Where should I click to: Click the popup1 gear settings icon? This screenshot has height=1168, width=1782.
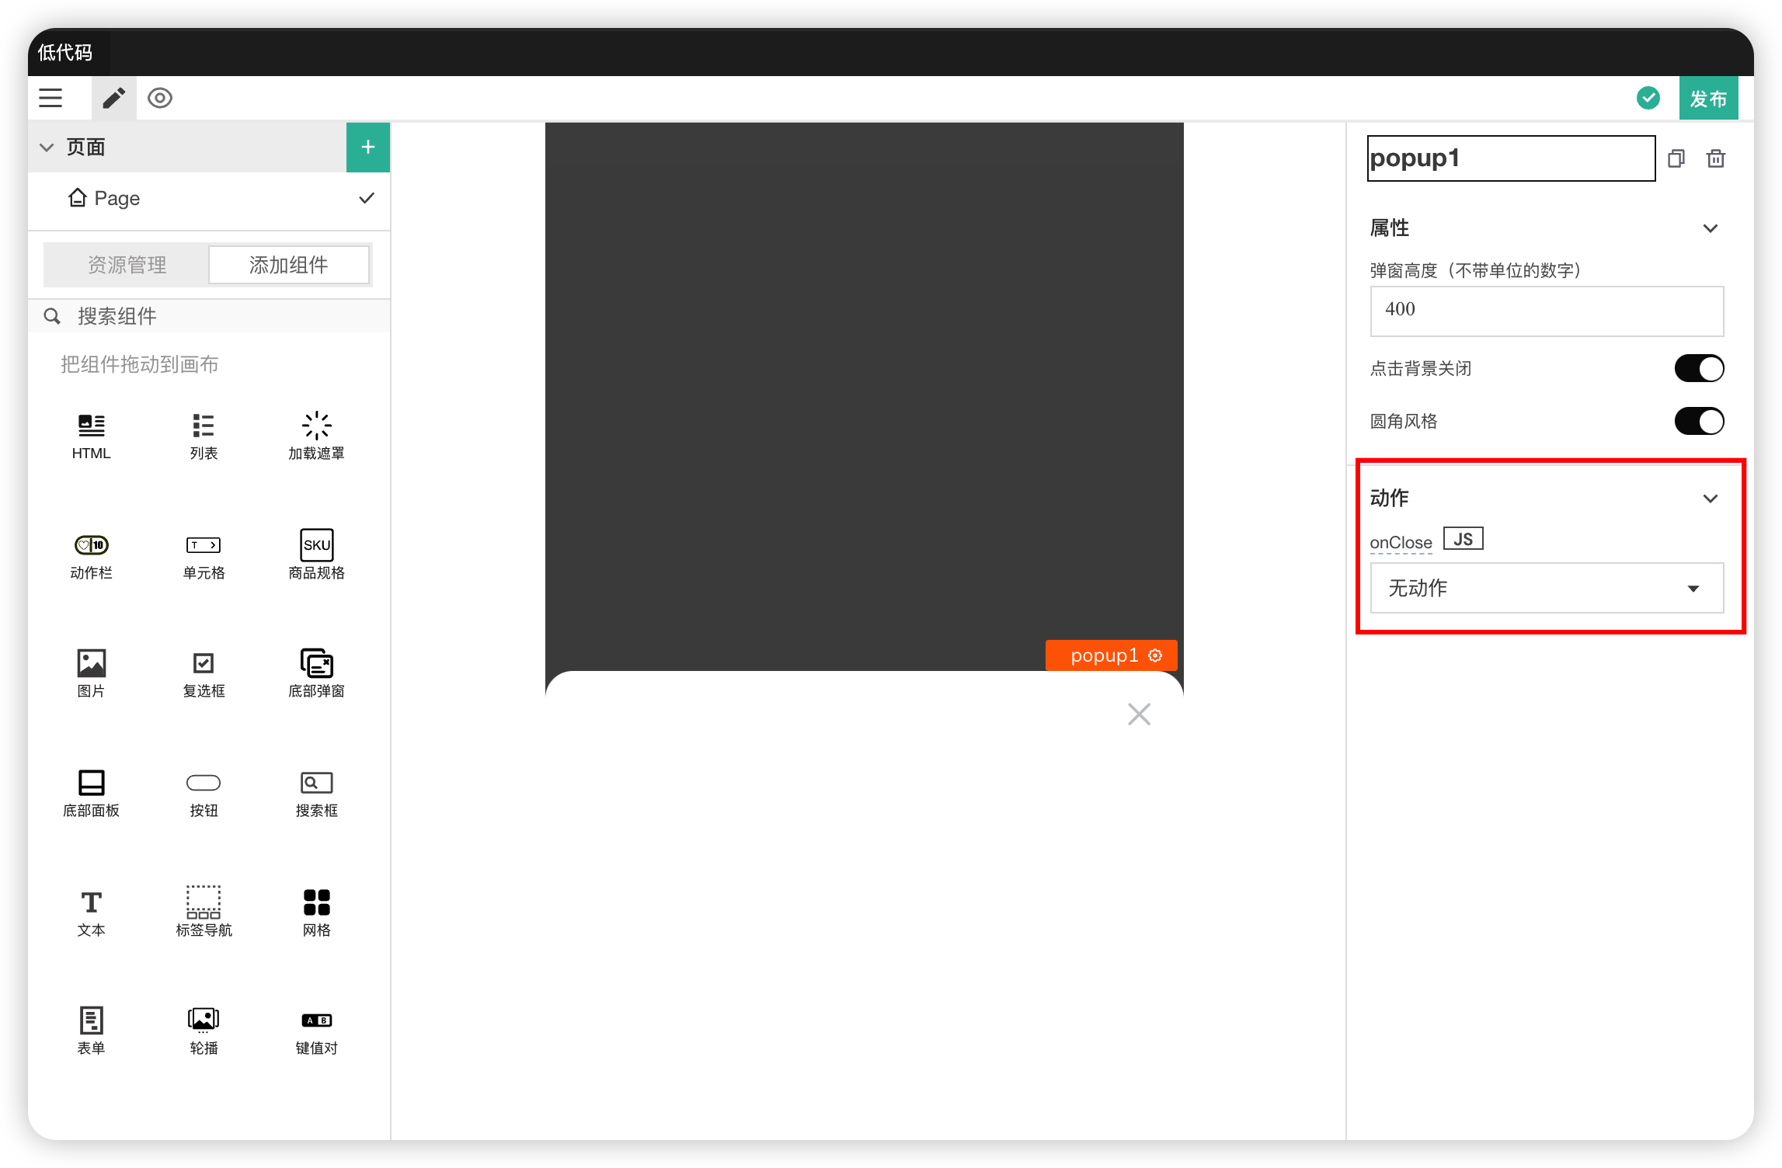tap(1155, 655)
